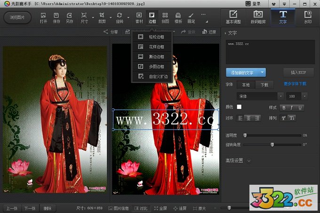
Task: Toggle bold text style button
Action: [284, 107]
